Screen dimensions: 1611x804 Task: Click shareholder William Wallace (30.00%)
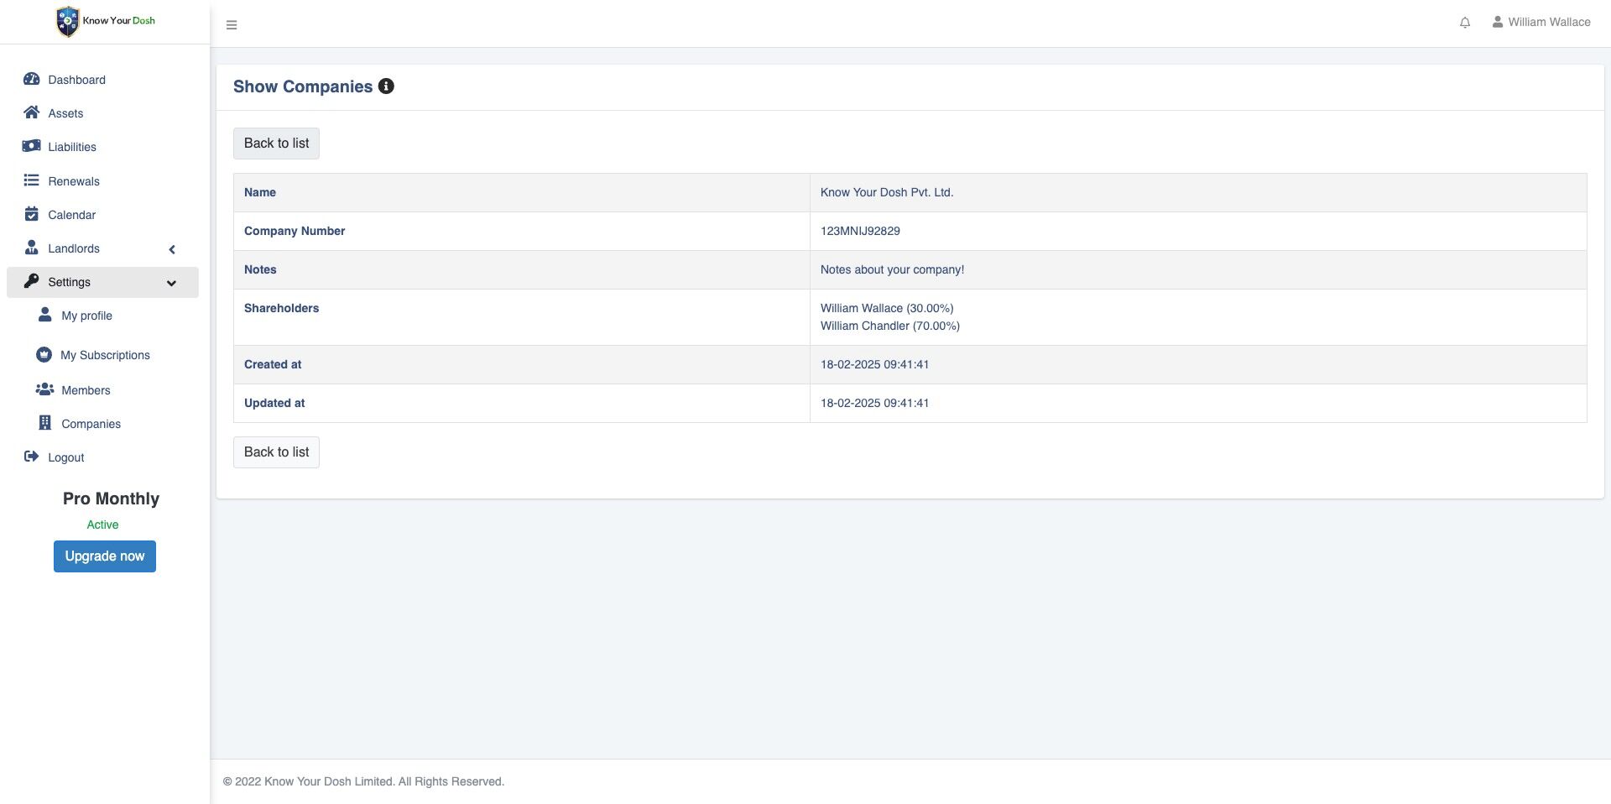887,308
